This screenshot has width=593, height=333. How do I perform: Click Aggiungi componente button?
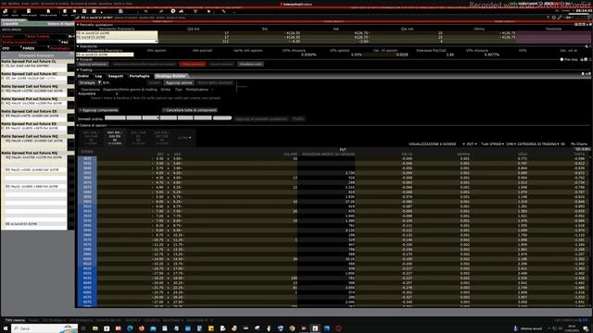99,110
